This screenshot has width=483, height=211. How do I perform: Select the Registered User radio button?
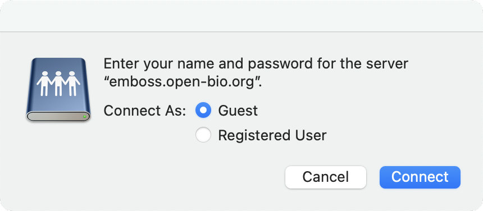(x=203, y=135)
